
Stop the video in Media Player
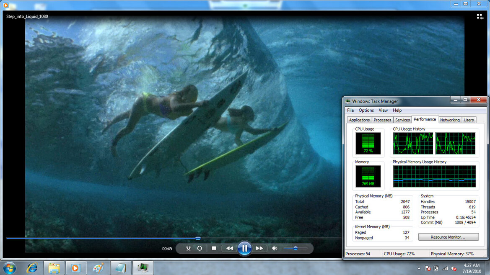[214, 249]
